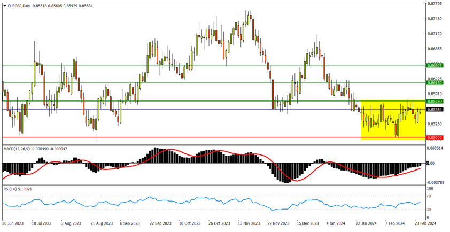The image size is (450, 232).
Task: Click the 30 Jun 2023 date label
Action: pyautogui.click(x=13, y=222)
